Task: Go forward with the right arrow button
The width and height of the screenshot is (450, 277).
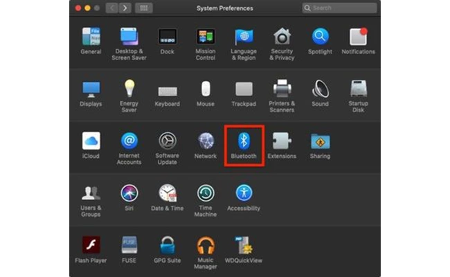Action: [x=125, y=8]
